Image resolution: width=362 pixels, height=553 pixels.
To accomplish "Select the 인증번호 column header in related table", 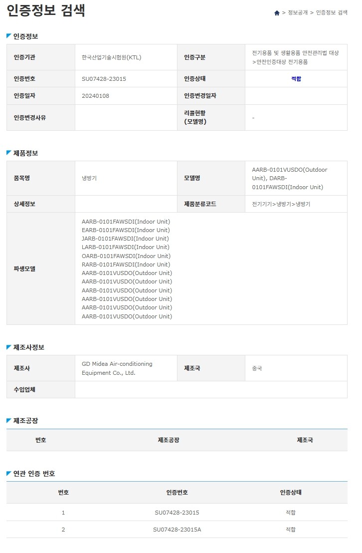I will [x=177, y=492].
